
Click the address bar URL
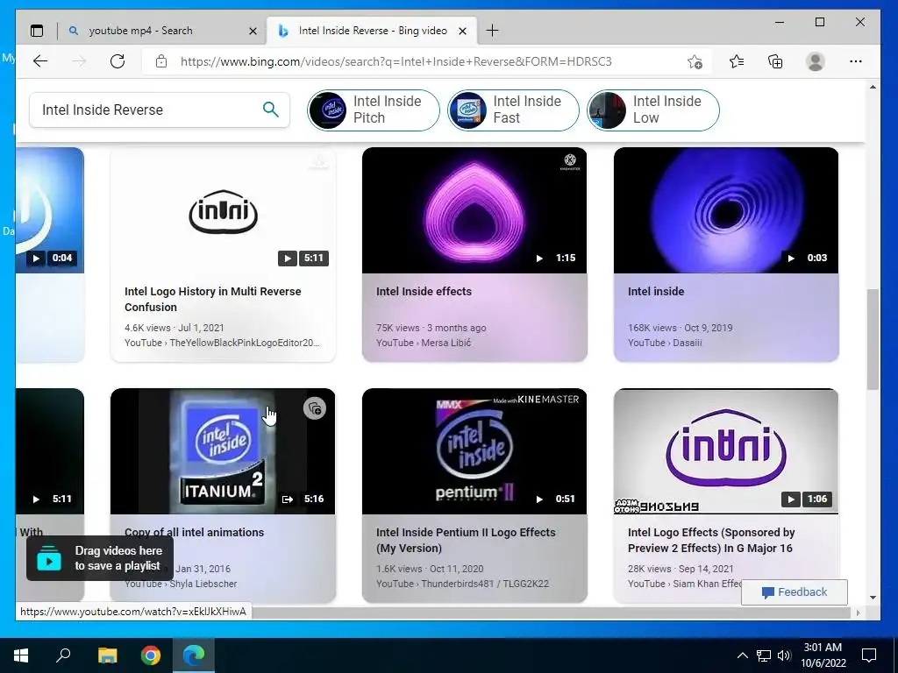click(396, 61)
